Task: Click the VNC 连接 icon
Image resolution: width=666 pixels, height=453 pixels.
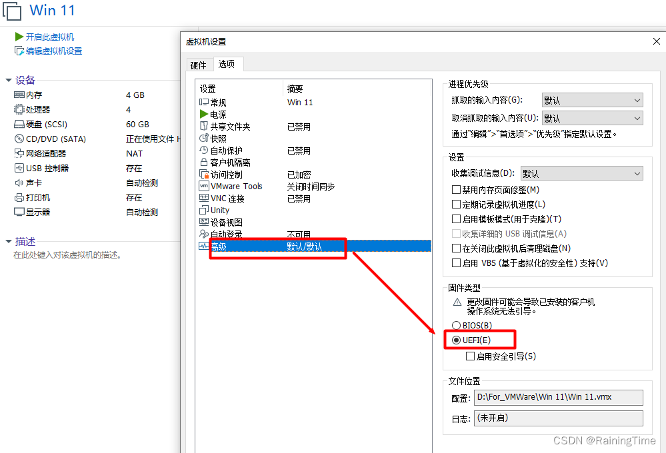Action: 204,199
